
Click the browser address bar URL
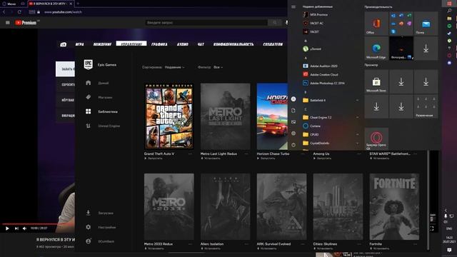(63, 12)
